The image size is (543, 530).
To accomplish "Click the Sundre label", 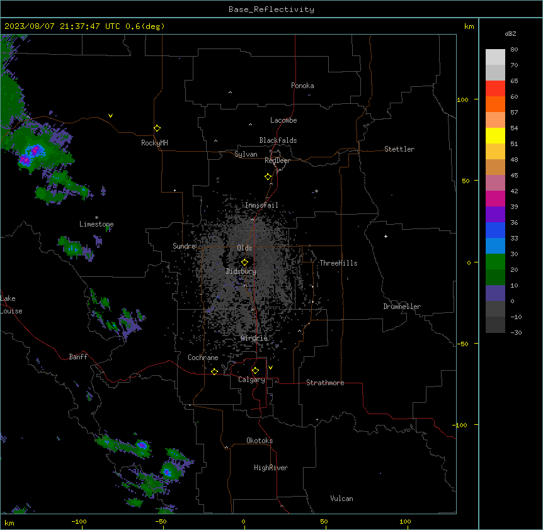I will pos(184,246).
